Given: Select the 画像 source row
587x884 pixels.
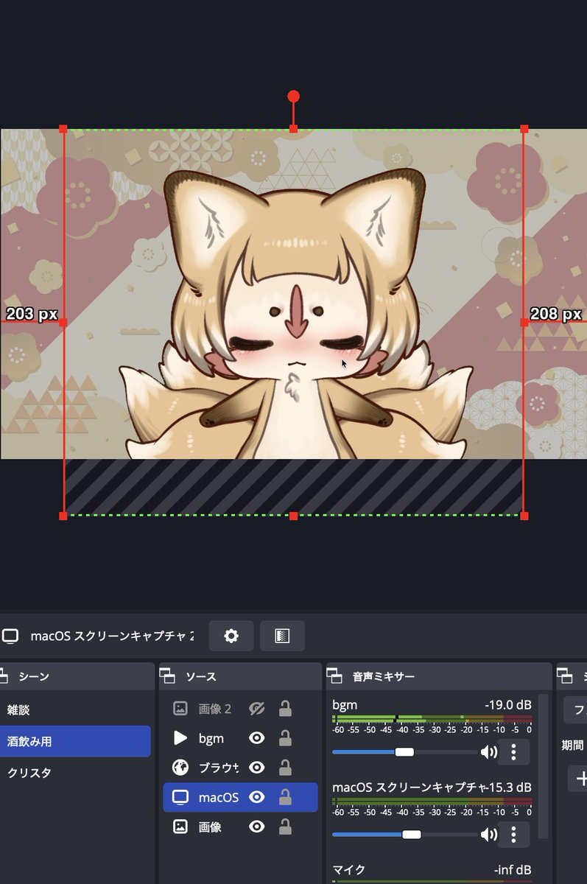Looking at the screenshot, I should [x=240, y=827].
